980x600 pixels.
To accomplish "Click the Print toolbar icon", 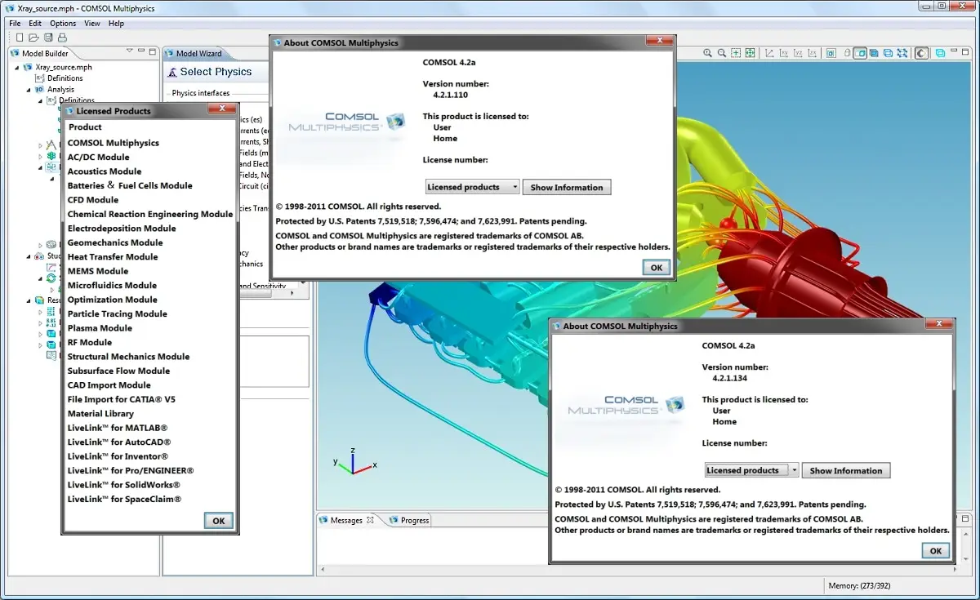I will coord(62,38).
